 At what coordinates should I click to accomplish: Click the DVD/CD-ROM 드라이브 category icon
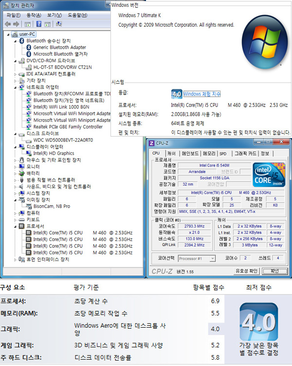pyautogui.click(x=21, y=61)
